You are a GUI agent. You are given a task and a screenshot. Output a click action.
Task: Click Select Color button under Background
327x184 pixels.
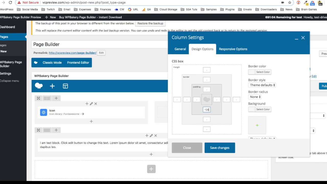pyautogui.click(x=263, y=109)
